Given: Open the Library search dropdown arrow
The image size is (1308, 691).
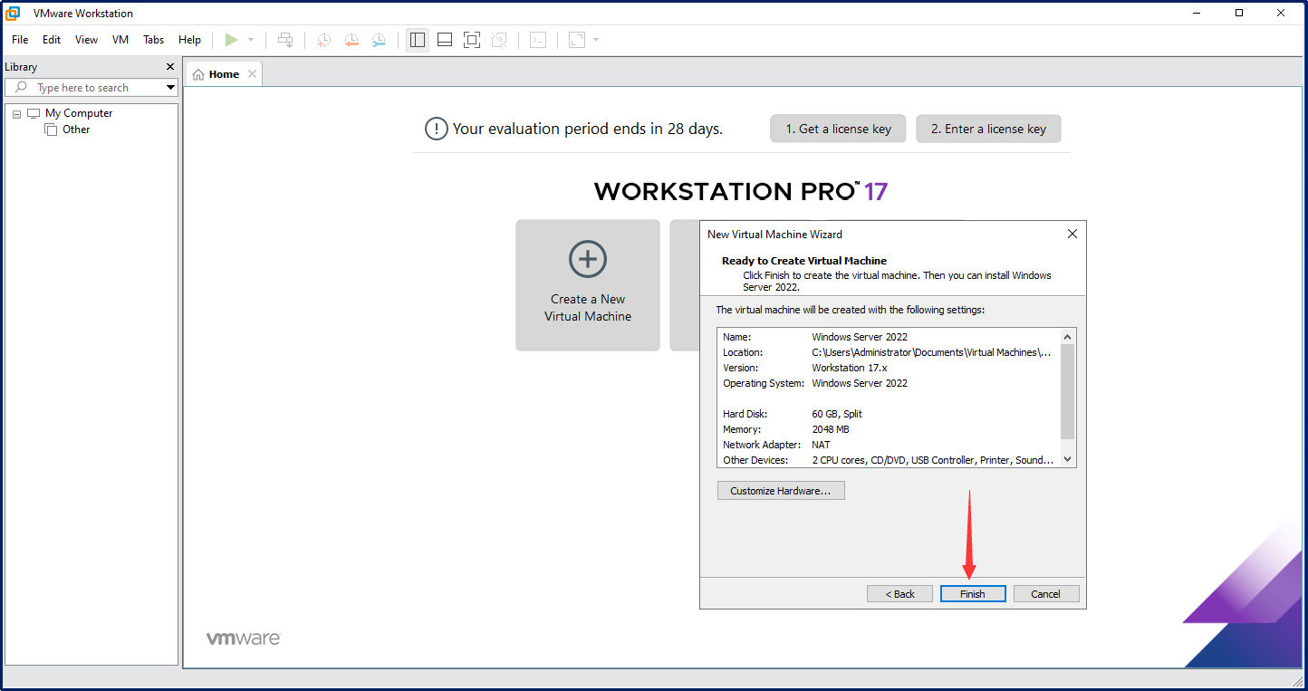Looking at the screenshot, I should pyautogui.click(x=170, y=88).
